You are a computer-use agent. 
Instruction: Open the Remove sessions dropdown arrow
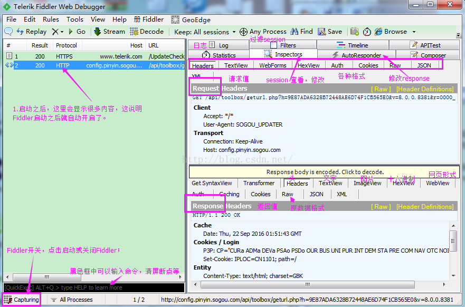tap(61, 31)
